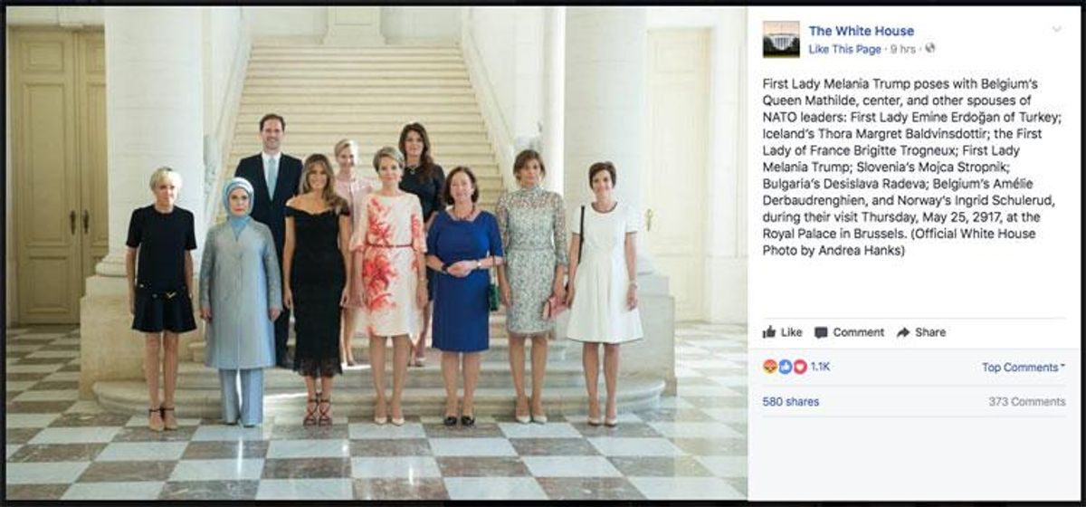Open the 9 hrs timestamp link

pyautogui.click(x=904, y=48)
